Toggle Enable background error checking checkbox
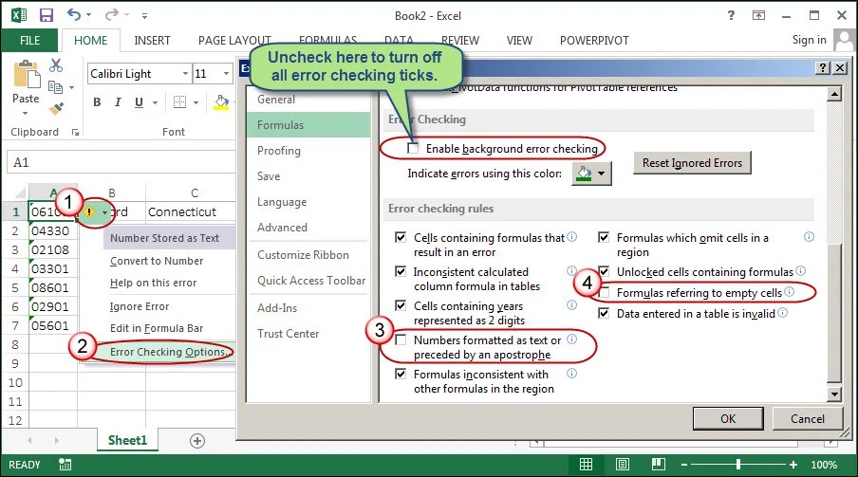The height and width of the screenshot is (477, 858). (x=413, y=149)
